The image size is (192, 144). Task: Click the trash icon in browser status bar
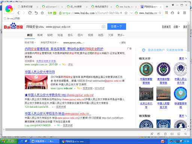point(165,134)
